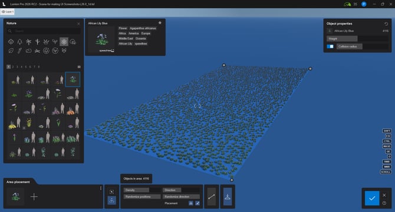Toggle second Placement mode icon
This screenshot has height=212, width=395.
coord(197,203)
